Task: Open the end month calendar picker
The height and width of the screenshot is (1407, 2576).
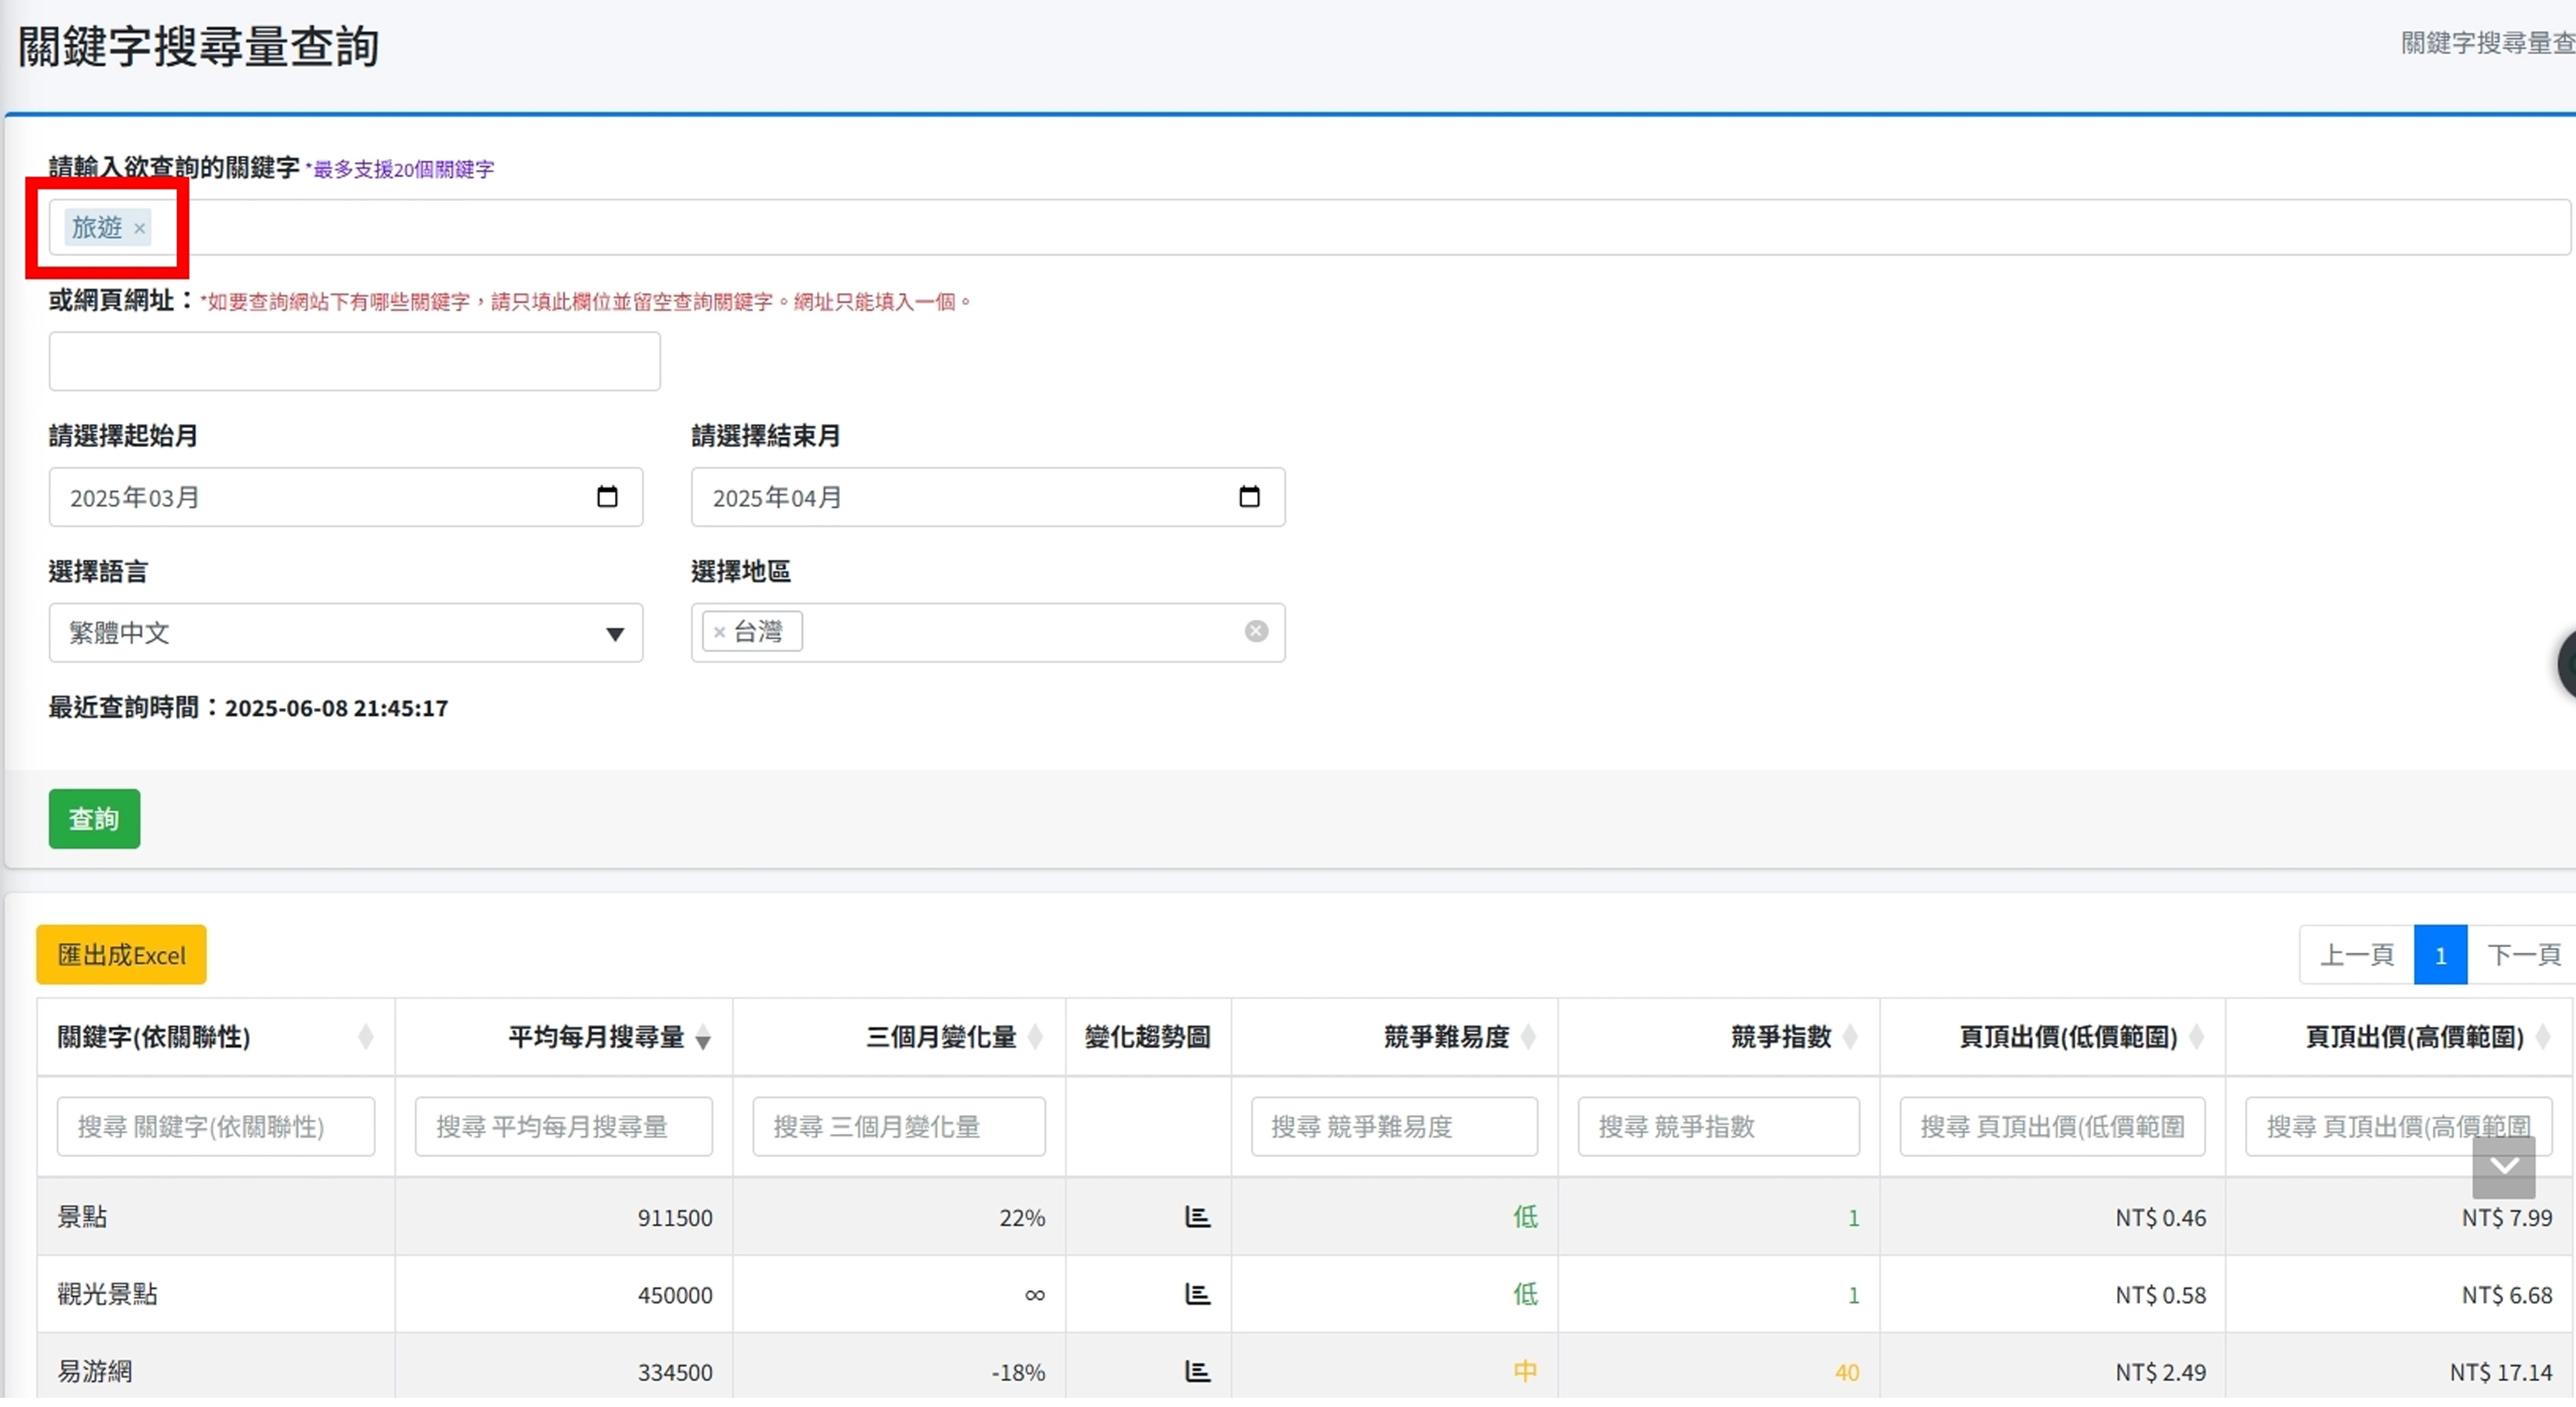Action: (1249, 496)
